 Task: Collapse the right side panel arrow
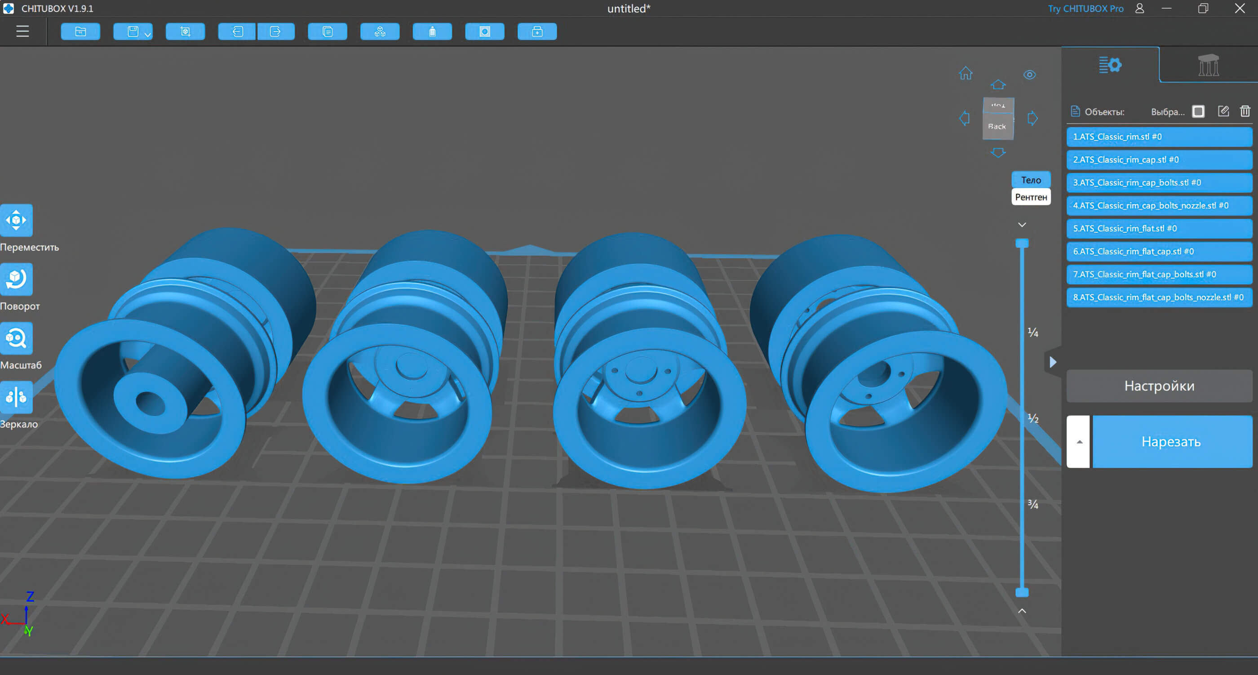click(1053, 362)
